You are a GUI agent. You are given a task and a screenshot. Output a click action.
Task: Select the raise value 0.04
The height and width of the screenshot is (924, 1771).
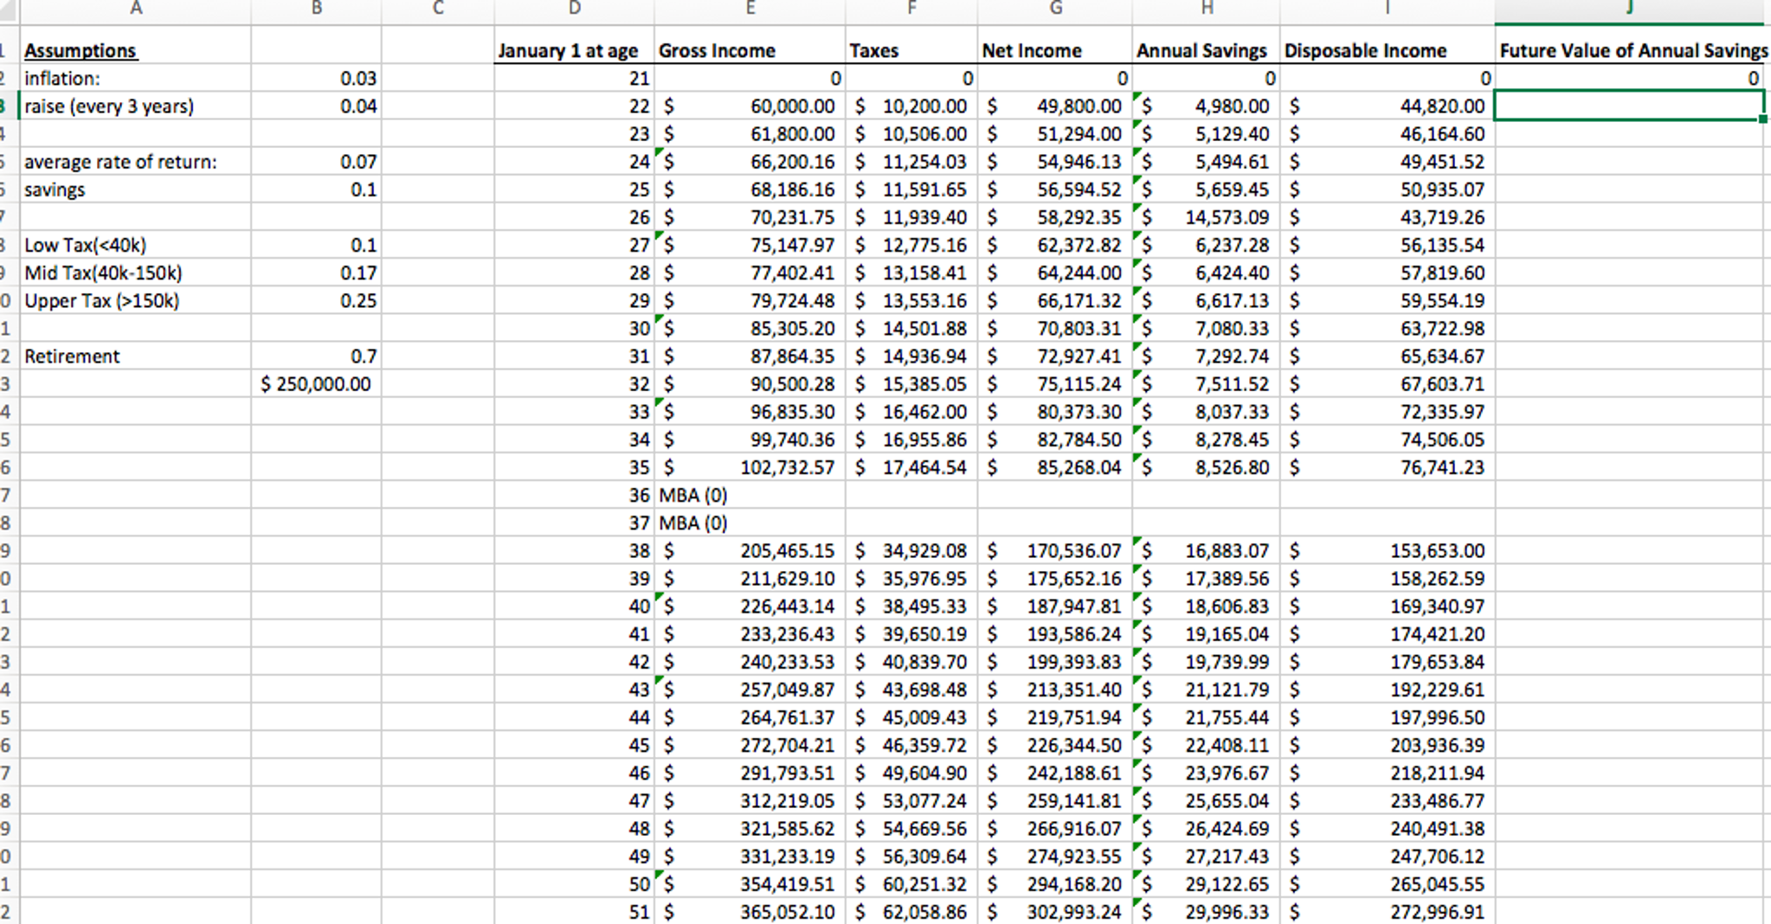coord(316,106)
